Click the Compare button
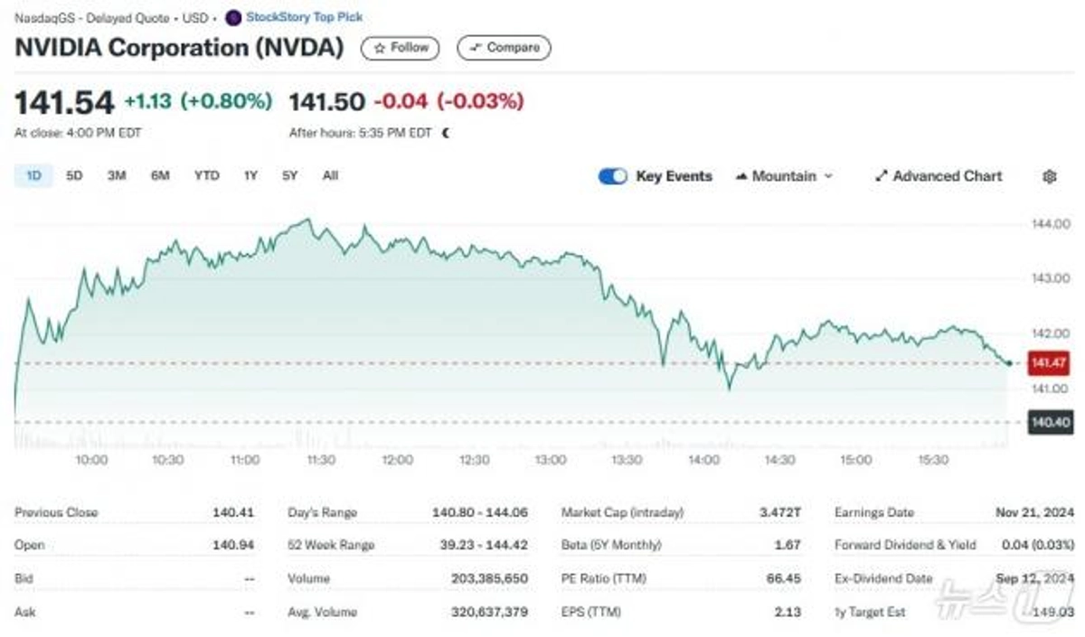This screenshot has width=1085, height=637. 504,48
